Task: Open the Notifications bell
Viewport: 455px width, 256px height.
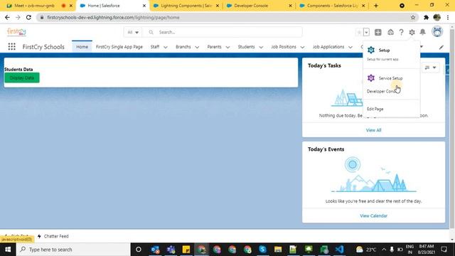Action: tap(423, 32)
